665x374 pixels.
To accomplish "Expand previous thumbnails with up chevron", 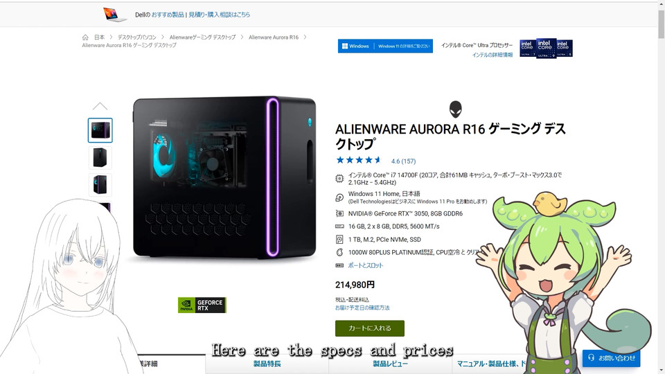I will click(100, 106).
